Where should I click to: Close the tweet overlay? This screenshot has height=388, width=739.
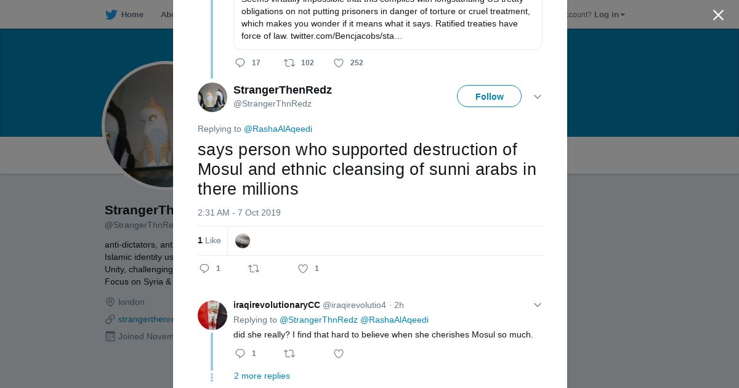pos(718,15)
